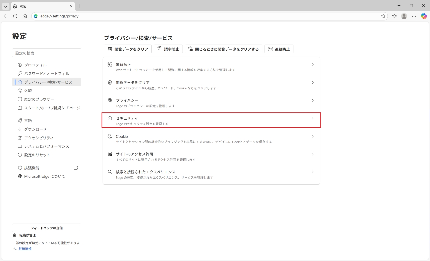
Task: Click the 詳細情報 link
Action: click(x=25, y=249)
